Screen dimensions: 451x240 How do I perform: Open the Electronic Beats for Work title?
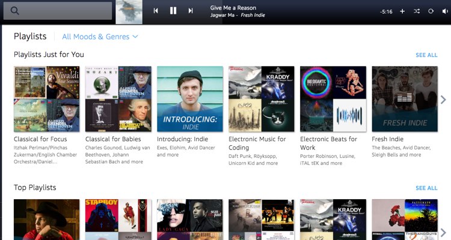328,143
